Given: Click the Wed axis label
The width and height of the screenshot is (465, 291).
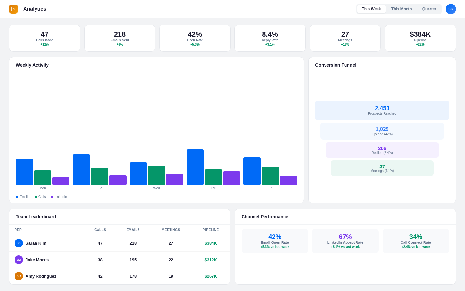Looking at the screenshot, I should [157, 188].
